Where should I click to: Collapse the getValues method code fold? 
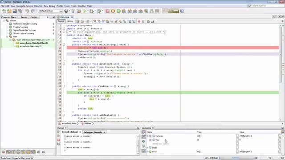pos(64,64)
